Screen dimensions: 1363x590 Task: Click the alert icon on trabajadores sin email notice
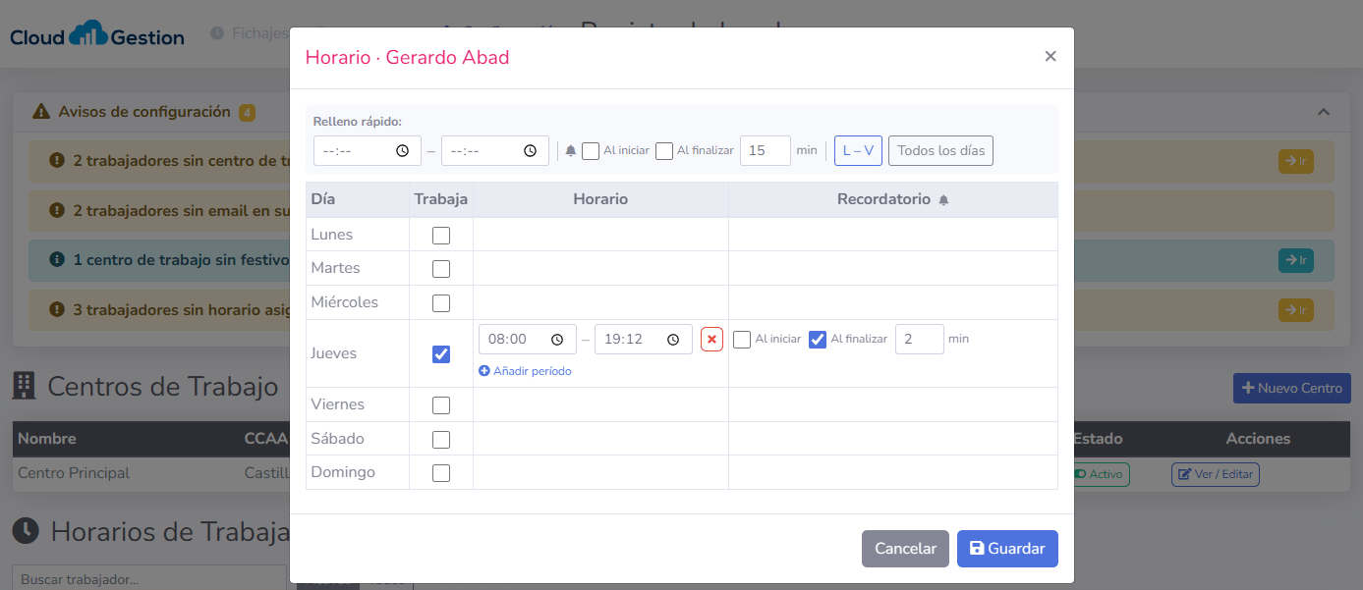pos(57,210)
